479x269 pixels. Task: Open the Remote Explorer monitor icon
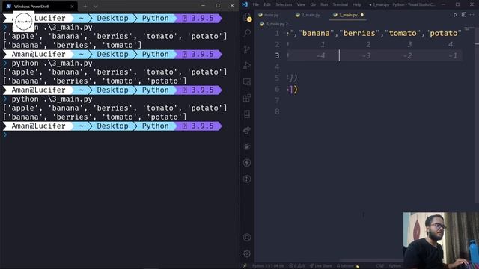(x=247, y=81)
